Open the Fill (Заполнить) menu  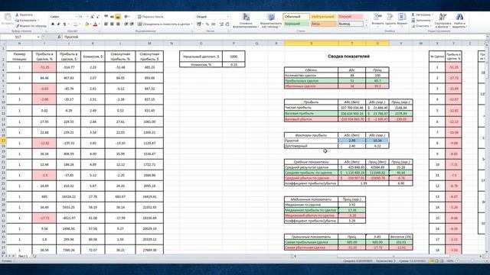[x=422, y=21]
